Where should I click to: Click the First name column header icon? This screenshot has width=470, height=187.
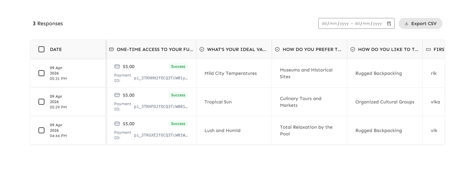(428, 49)
